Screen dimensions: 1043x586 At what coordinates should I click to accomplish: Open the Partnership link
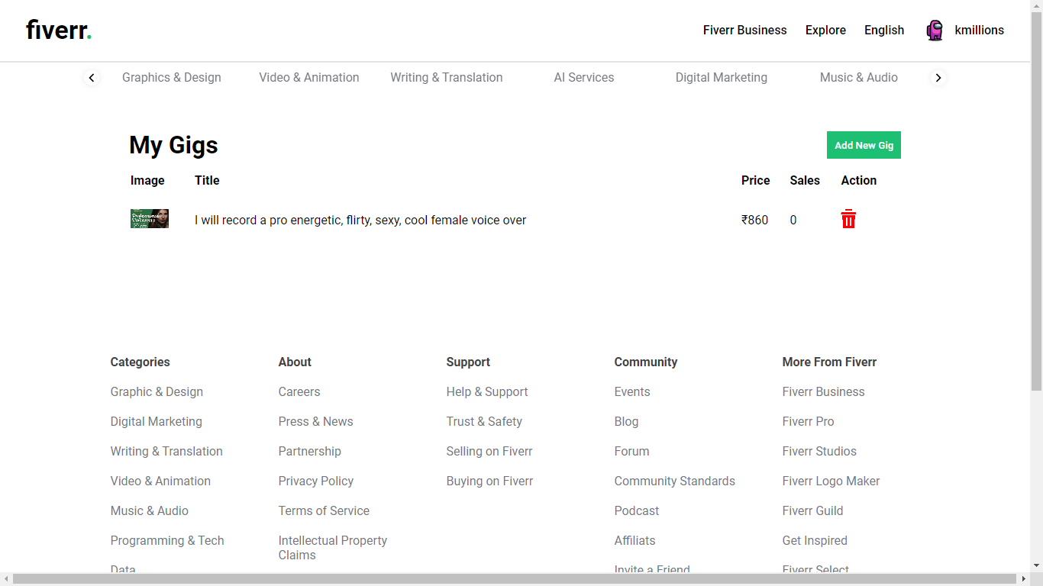[x=310, y=451]
